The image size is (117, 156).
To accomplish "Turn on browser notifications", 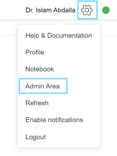I will coord(54,120).
